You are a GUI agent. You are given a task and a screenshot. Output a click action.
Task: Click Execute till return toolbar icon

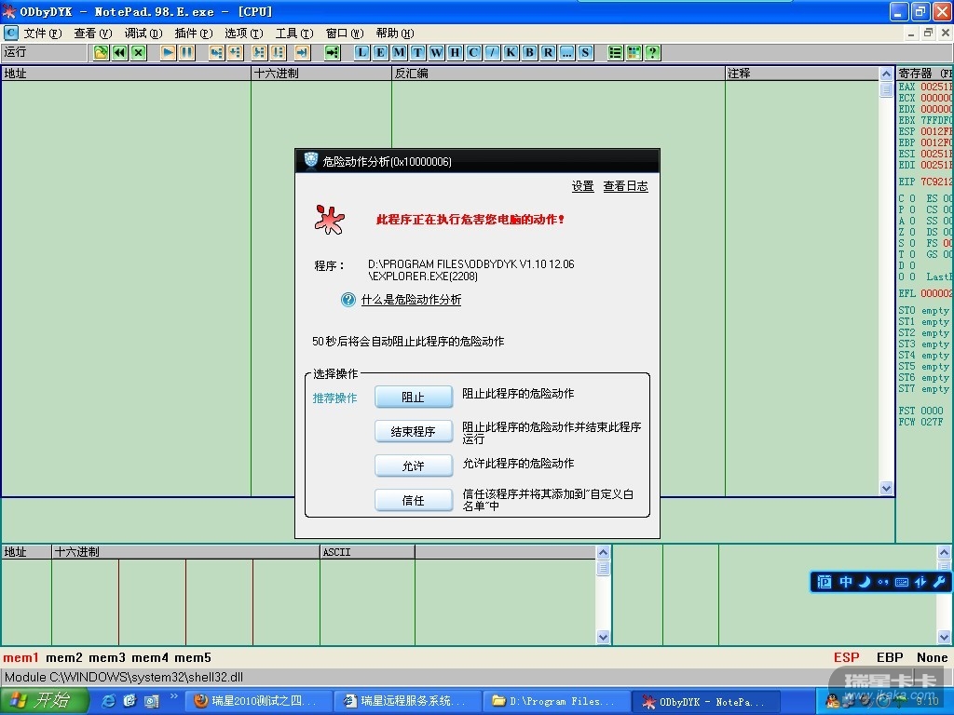point(303,53)
